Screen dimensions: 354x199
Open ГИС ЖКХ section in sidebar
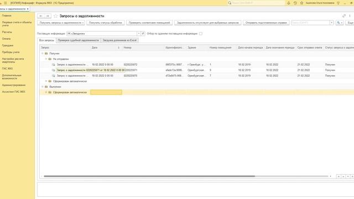tap(7, 69)
